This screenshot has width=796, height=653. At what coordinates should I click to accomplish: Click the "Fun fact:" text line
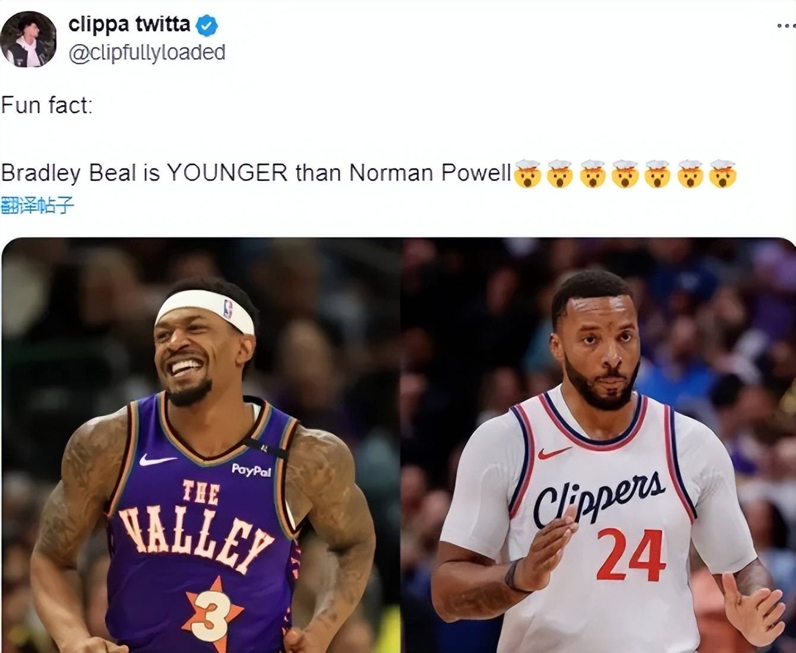pos(47,106)
